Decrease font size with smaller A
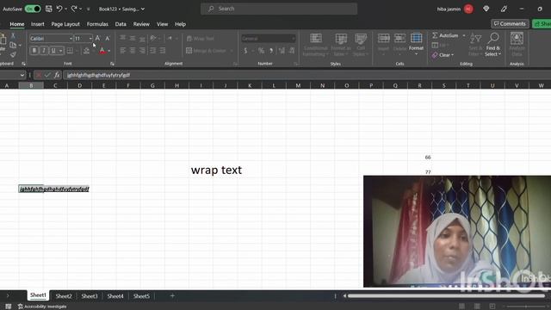The image size is (551, 310). (x=108, y=38)
